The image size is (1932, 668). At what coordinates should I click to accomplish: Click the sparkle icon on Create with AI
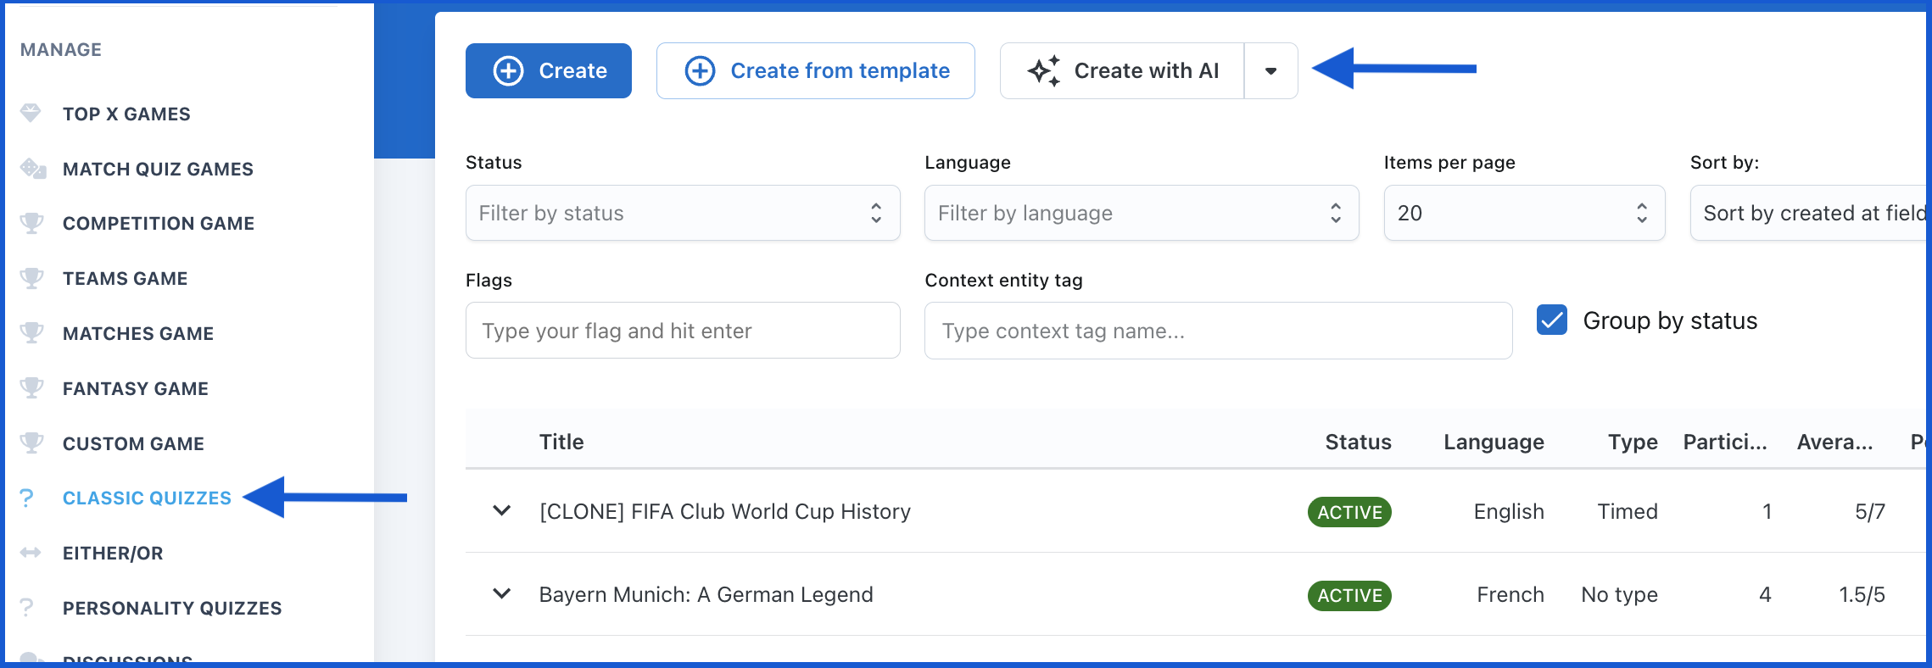pos(1044,71)
